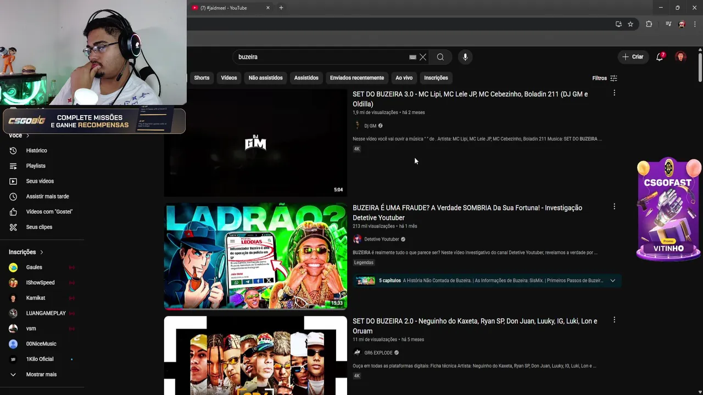Click the SET DO BUZEIRA 2.0 thumbnail
The width and height of the screenshot is (703, 395).
pyautogui.click(x=255, y=356)
